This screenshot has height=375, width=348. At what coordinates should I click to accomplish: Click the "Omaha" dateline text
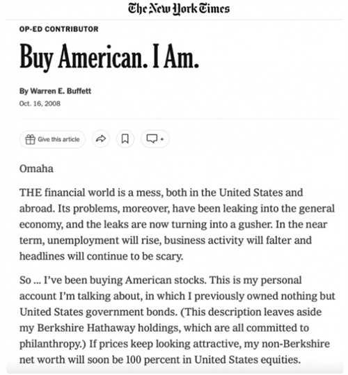pos(36,169)
